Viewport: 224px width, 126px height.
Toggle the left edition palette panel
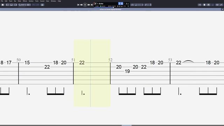tap(7, 5)
